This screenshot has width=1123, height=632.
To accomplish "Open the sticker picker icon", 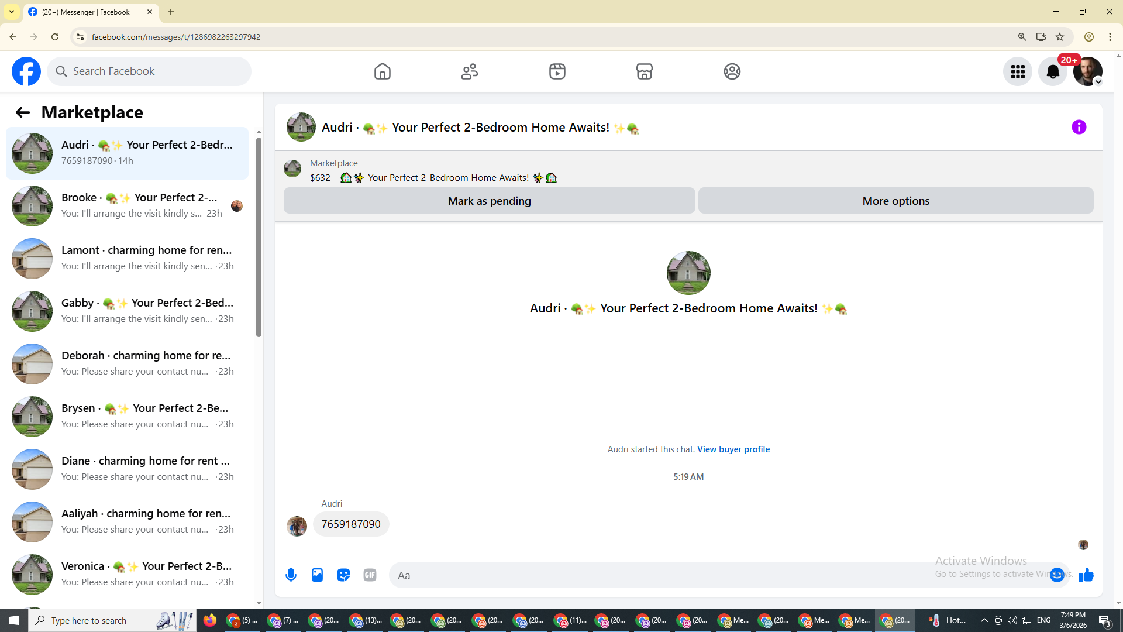I will pos(343,575).
